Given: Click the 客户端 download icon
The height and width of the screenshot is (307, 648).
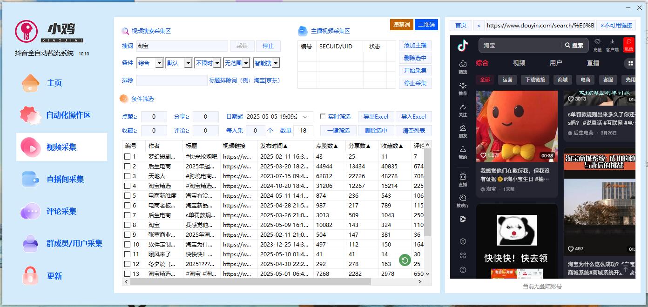Looking at the screenshot, I should 612,45.
